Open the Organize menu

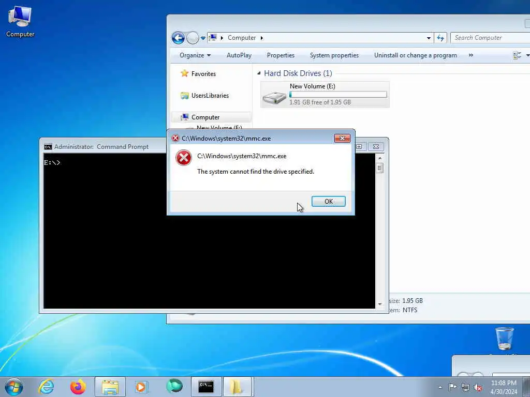(195, 55)
